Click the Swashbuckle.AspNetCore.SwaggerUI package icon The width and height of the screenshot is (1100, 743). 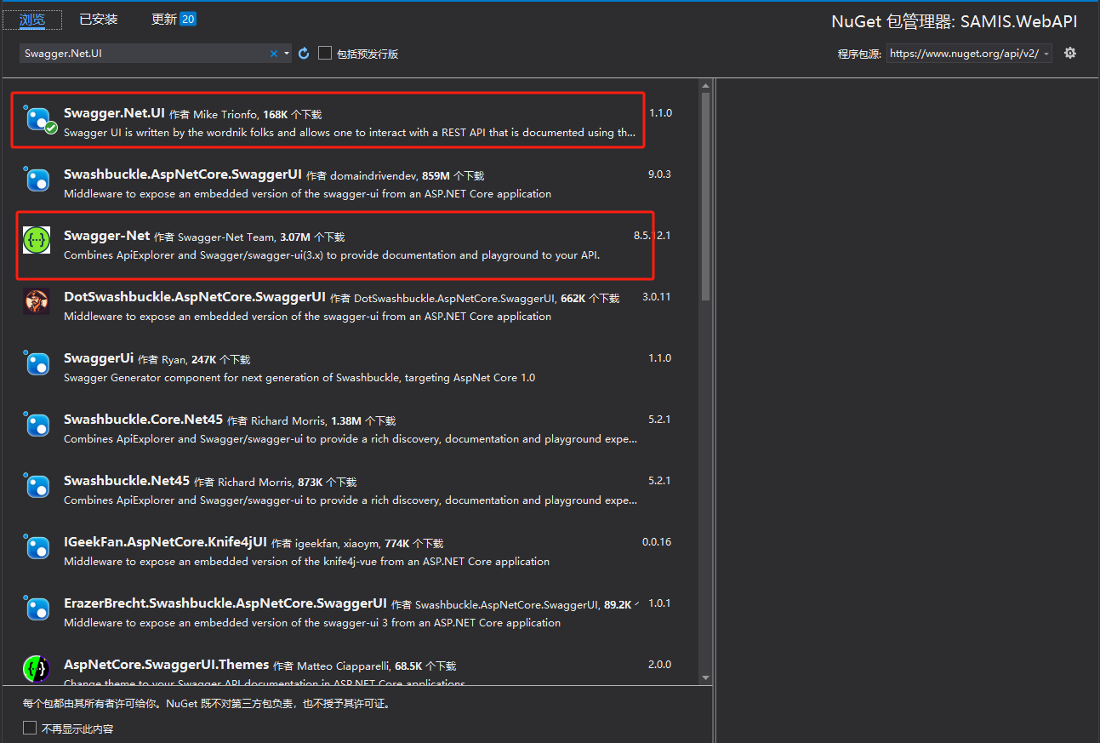37,180
